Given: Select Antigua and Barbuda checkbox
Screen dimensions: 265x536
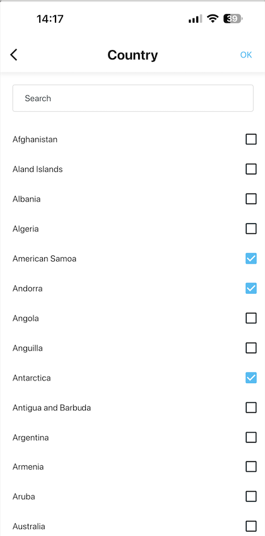Looking at the screenshot, I should click(x=251, y=408).
